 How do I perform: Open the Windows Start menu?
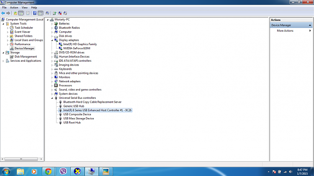pyautogui.click(x=6, y=171)
